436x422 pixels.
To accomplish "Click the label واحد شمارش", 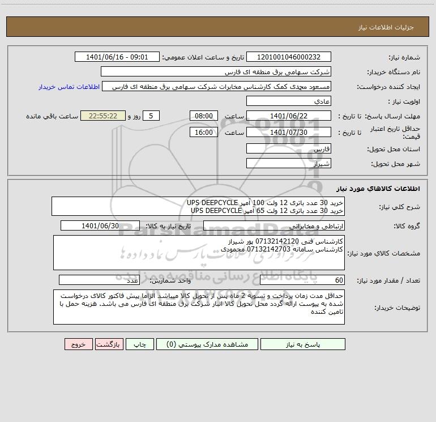I will click(170, 281).
